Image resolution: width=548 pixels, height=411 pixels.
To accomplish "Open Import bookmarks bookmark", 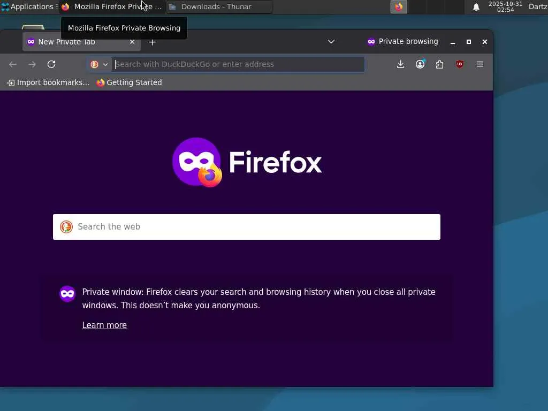I will (x=49, y=83).
